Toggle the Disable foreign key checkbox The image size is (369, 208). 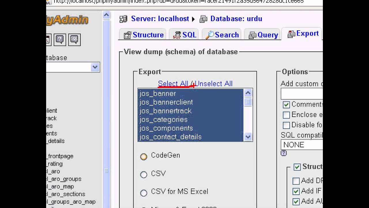286,125
